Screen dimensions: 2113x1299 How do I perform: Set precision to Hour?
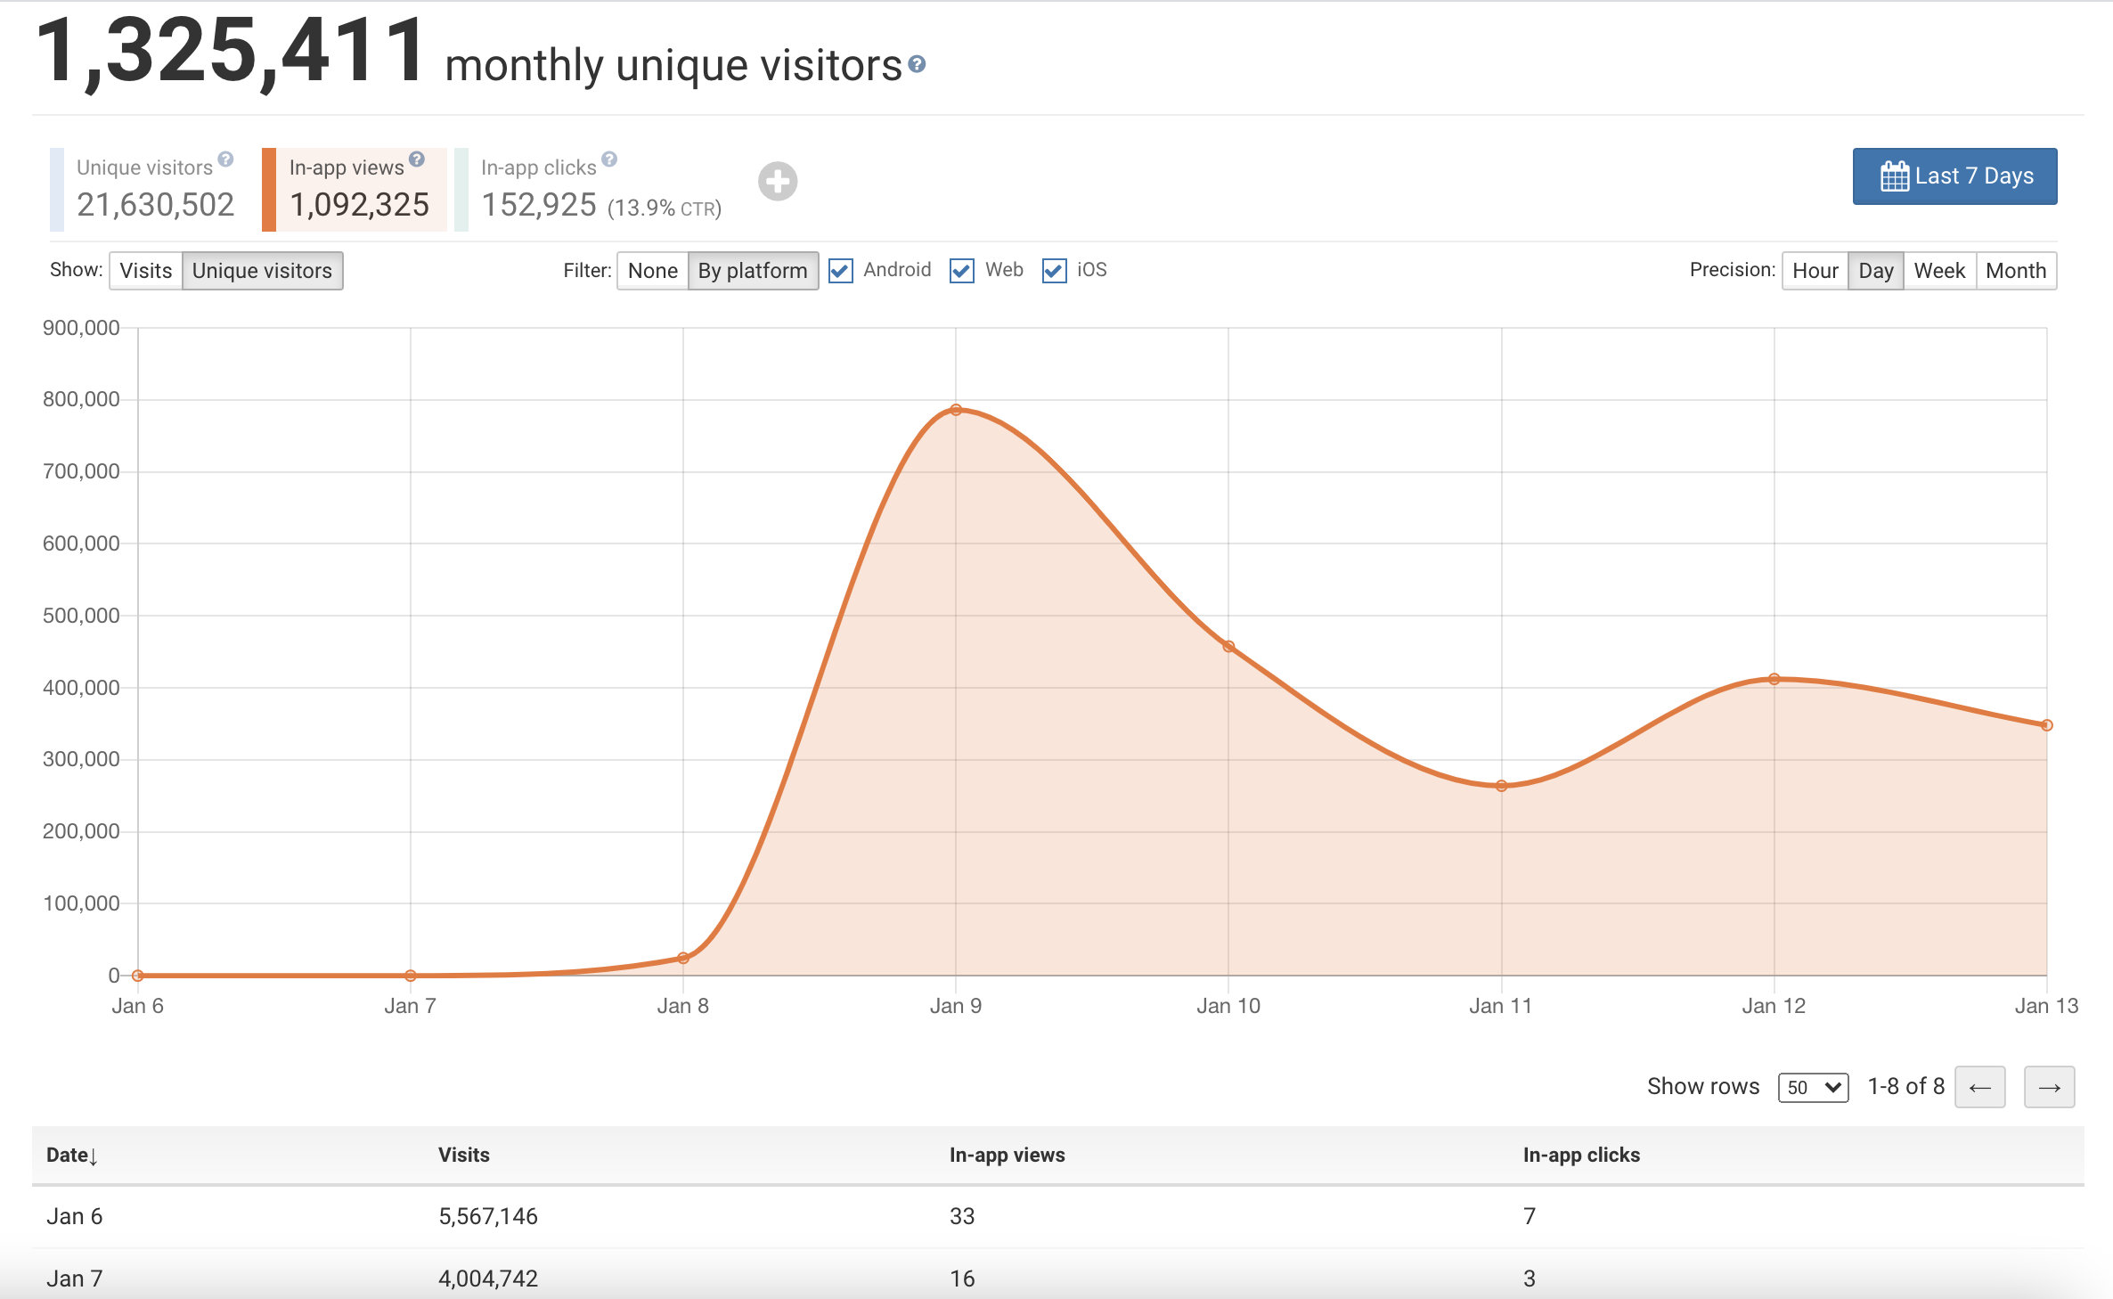pos(1815,271)
